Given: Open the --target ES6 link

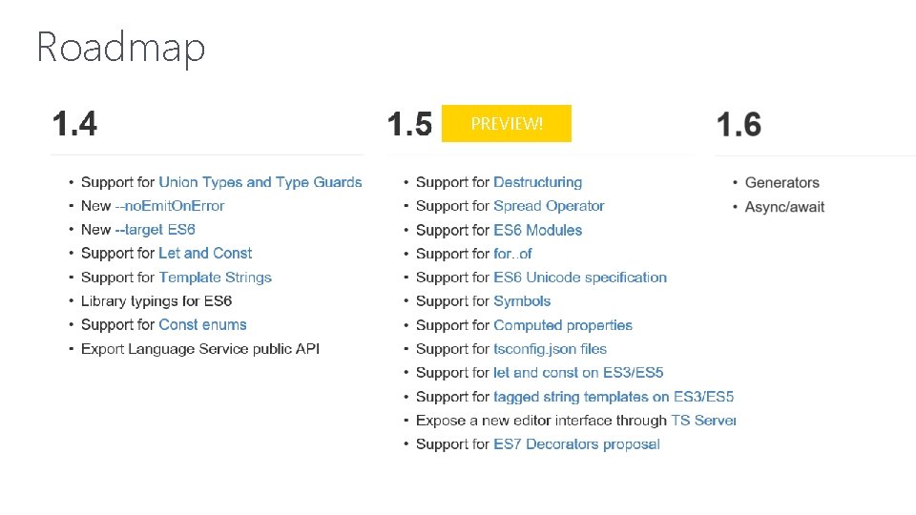Looking at the screenshot, I should pos(155,230).
